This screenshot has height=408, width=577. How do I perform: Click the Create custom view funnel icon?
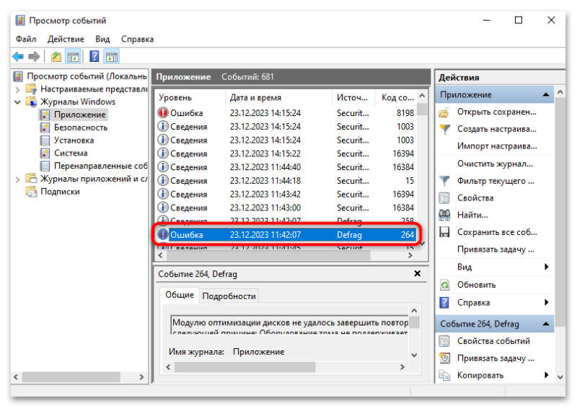click(x=444, y=129)
